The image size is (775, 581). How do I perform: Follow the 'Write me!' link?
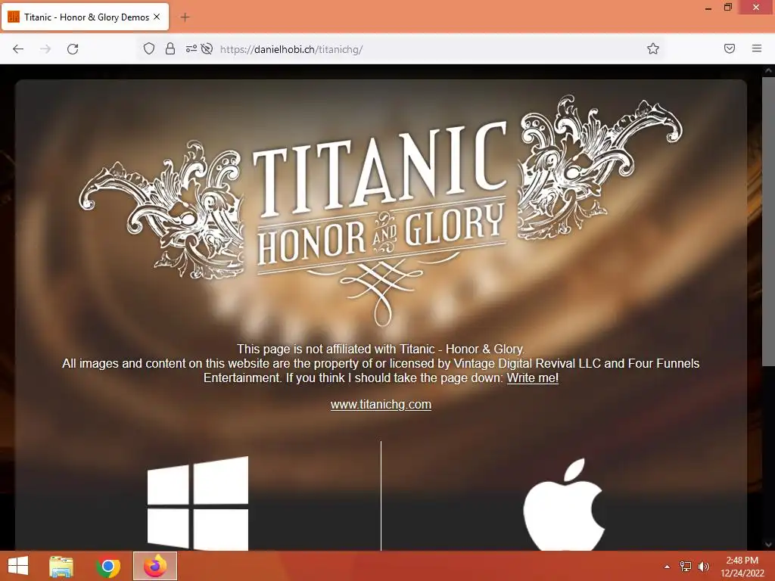point(532,378)
